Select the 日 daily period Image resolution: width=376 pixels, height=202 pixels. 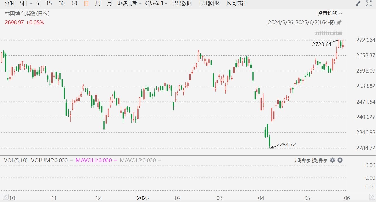pyautogui.click(x=86, y=3)
